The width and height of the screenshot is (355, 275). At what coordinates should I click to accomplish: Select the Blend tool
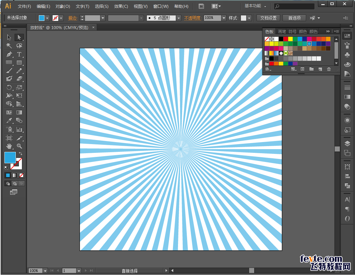pos(19,120)
